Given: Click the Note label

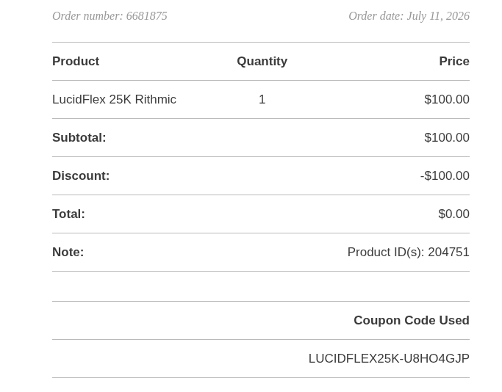Looking at the screenshot, I should (68, 252).
